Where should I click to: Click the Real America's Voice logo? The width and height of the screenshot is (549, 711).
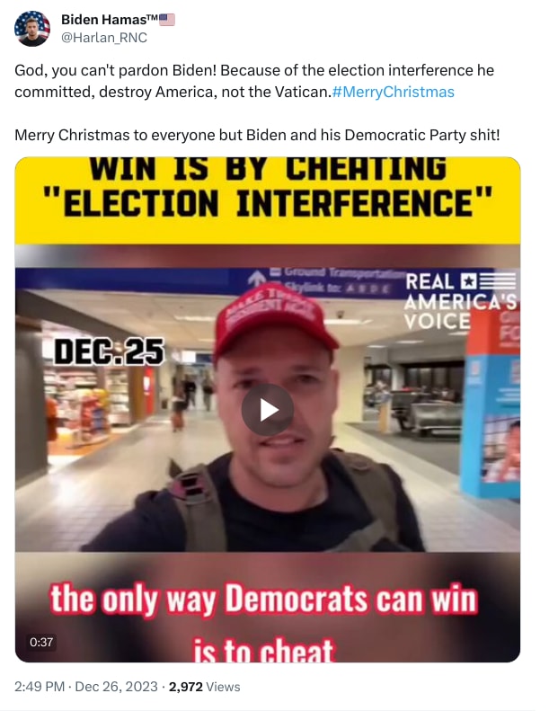pos(460,301)
